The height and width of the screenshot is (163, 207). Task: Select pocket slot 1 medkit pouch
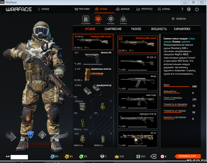[x=83, y=107]
